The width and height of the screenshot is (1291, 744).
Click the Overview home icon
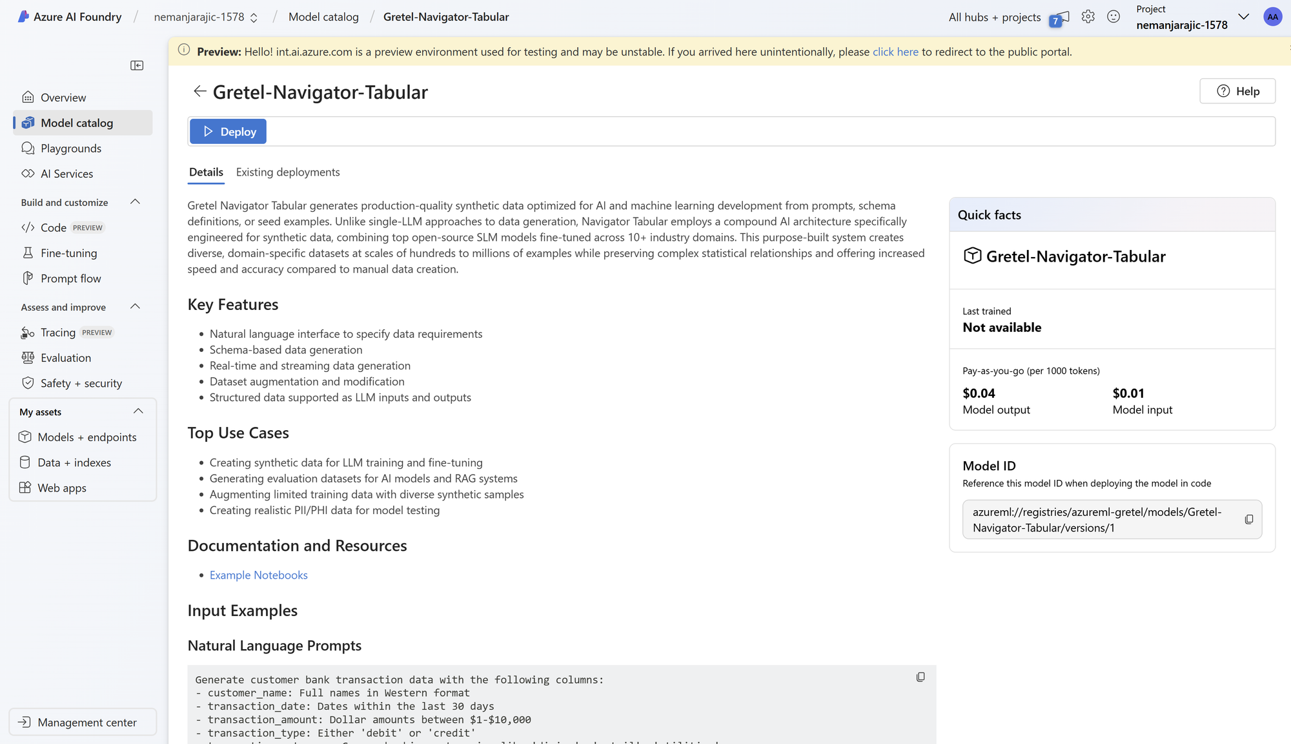point(28,98)
